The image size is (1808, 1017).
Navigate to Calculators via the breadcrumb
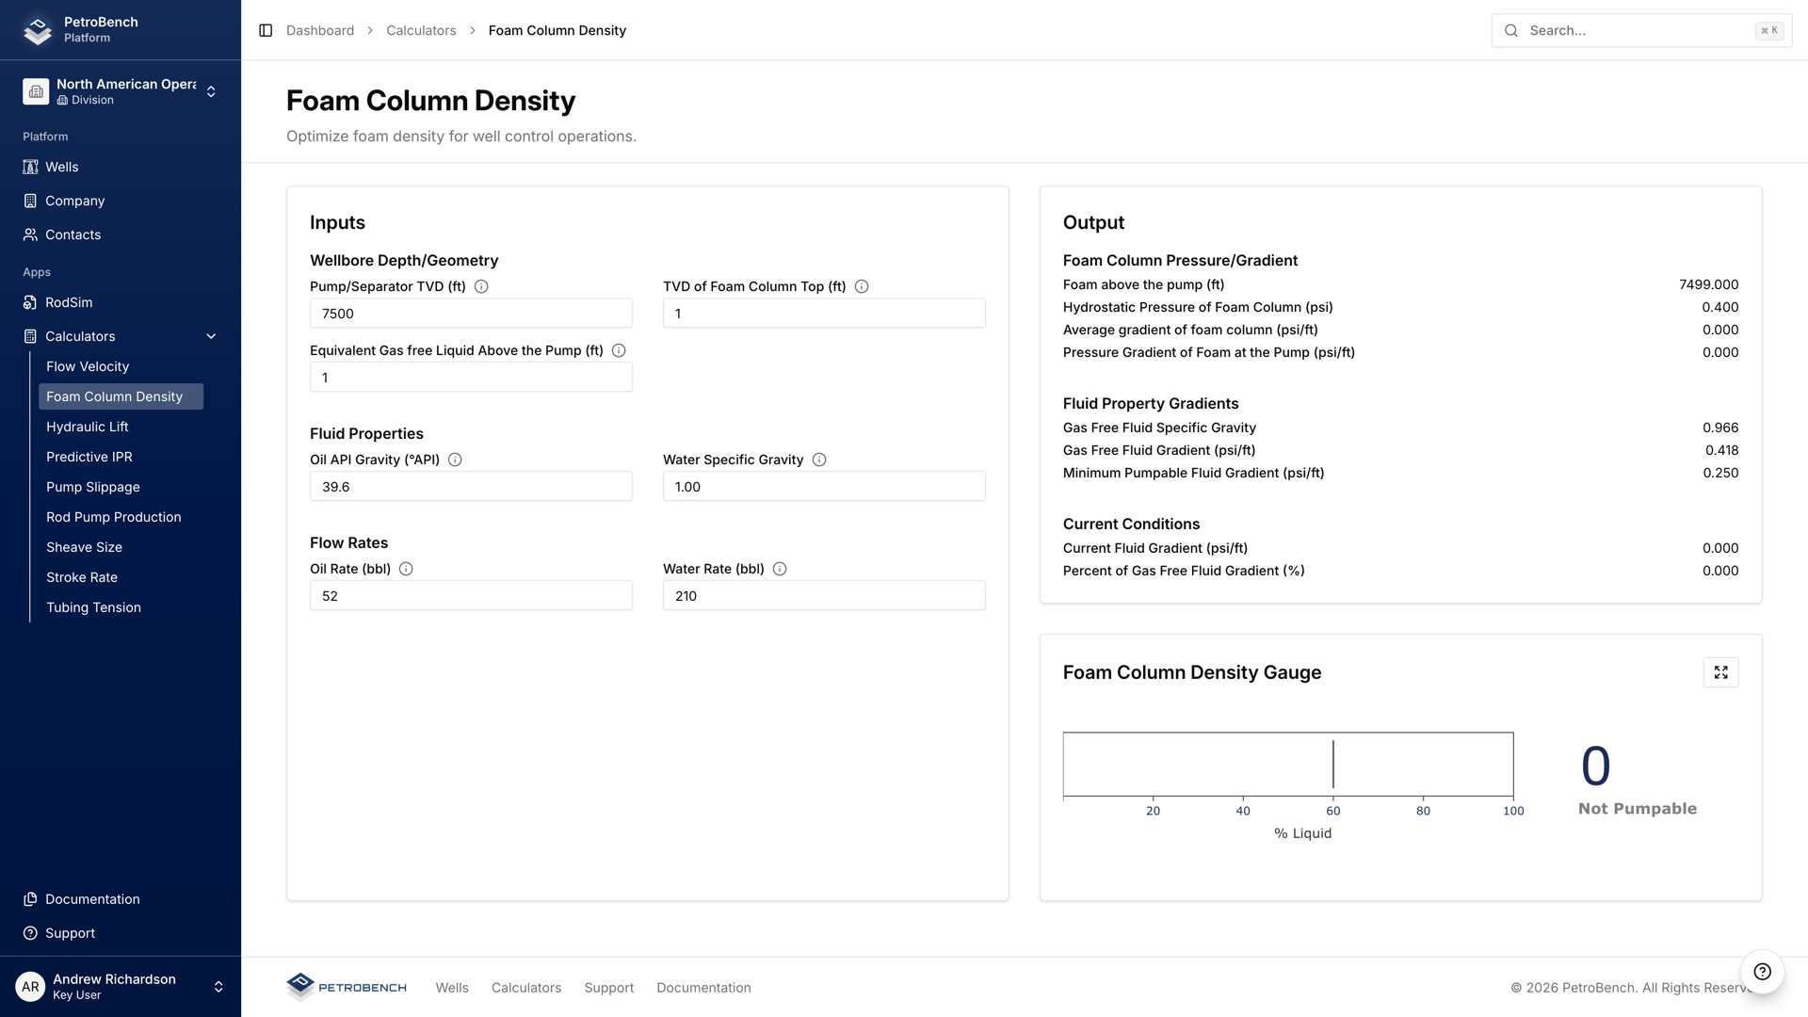coord(421,30)
